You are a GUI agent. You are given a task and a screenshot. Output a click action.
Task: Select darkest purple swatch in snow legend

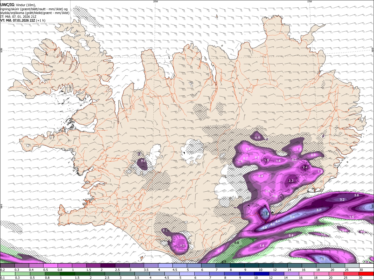[x=108, y=266]
